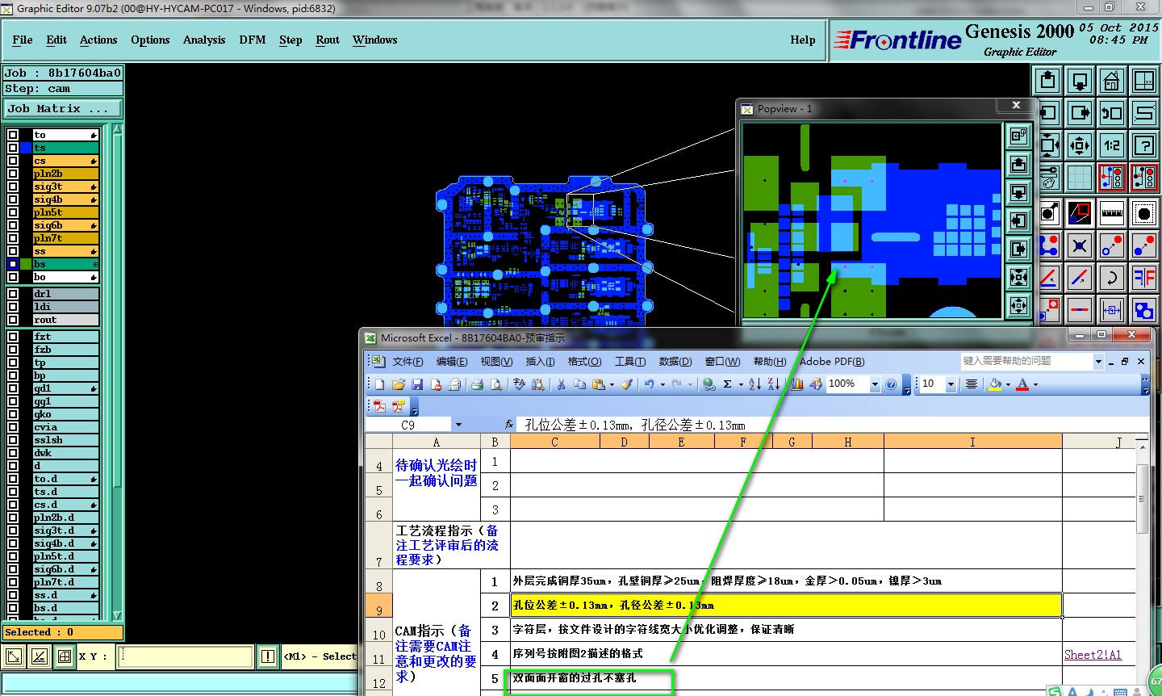Click Excel Save icon
The image size is (1162, 696).
(x=417, y=384)
